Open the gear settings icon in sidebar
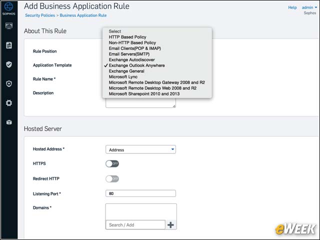 [9, 103]
